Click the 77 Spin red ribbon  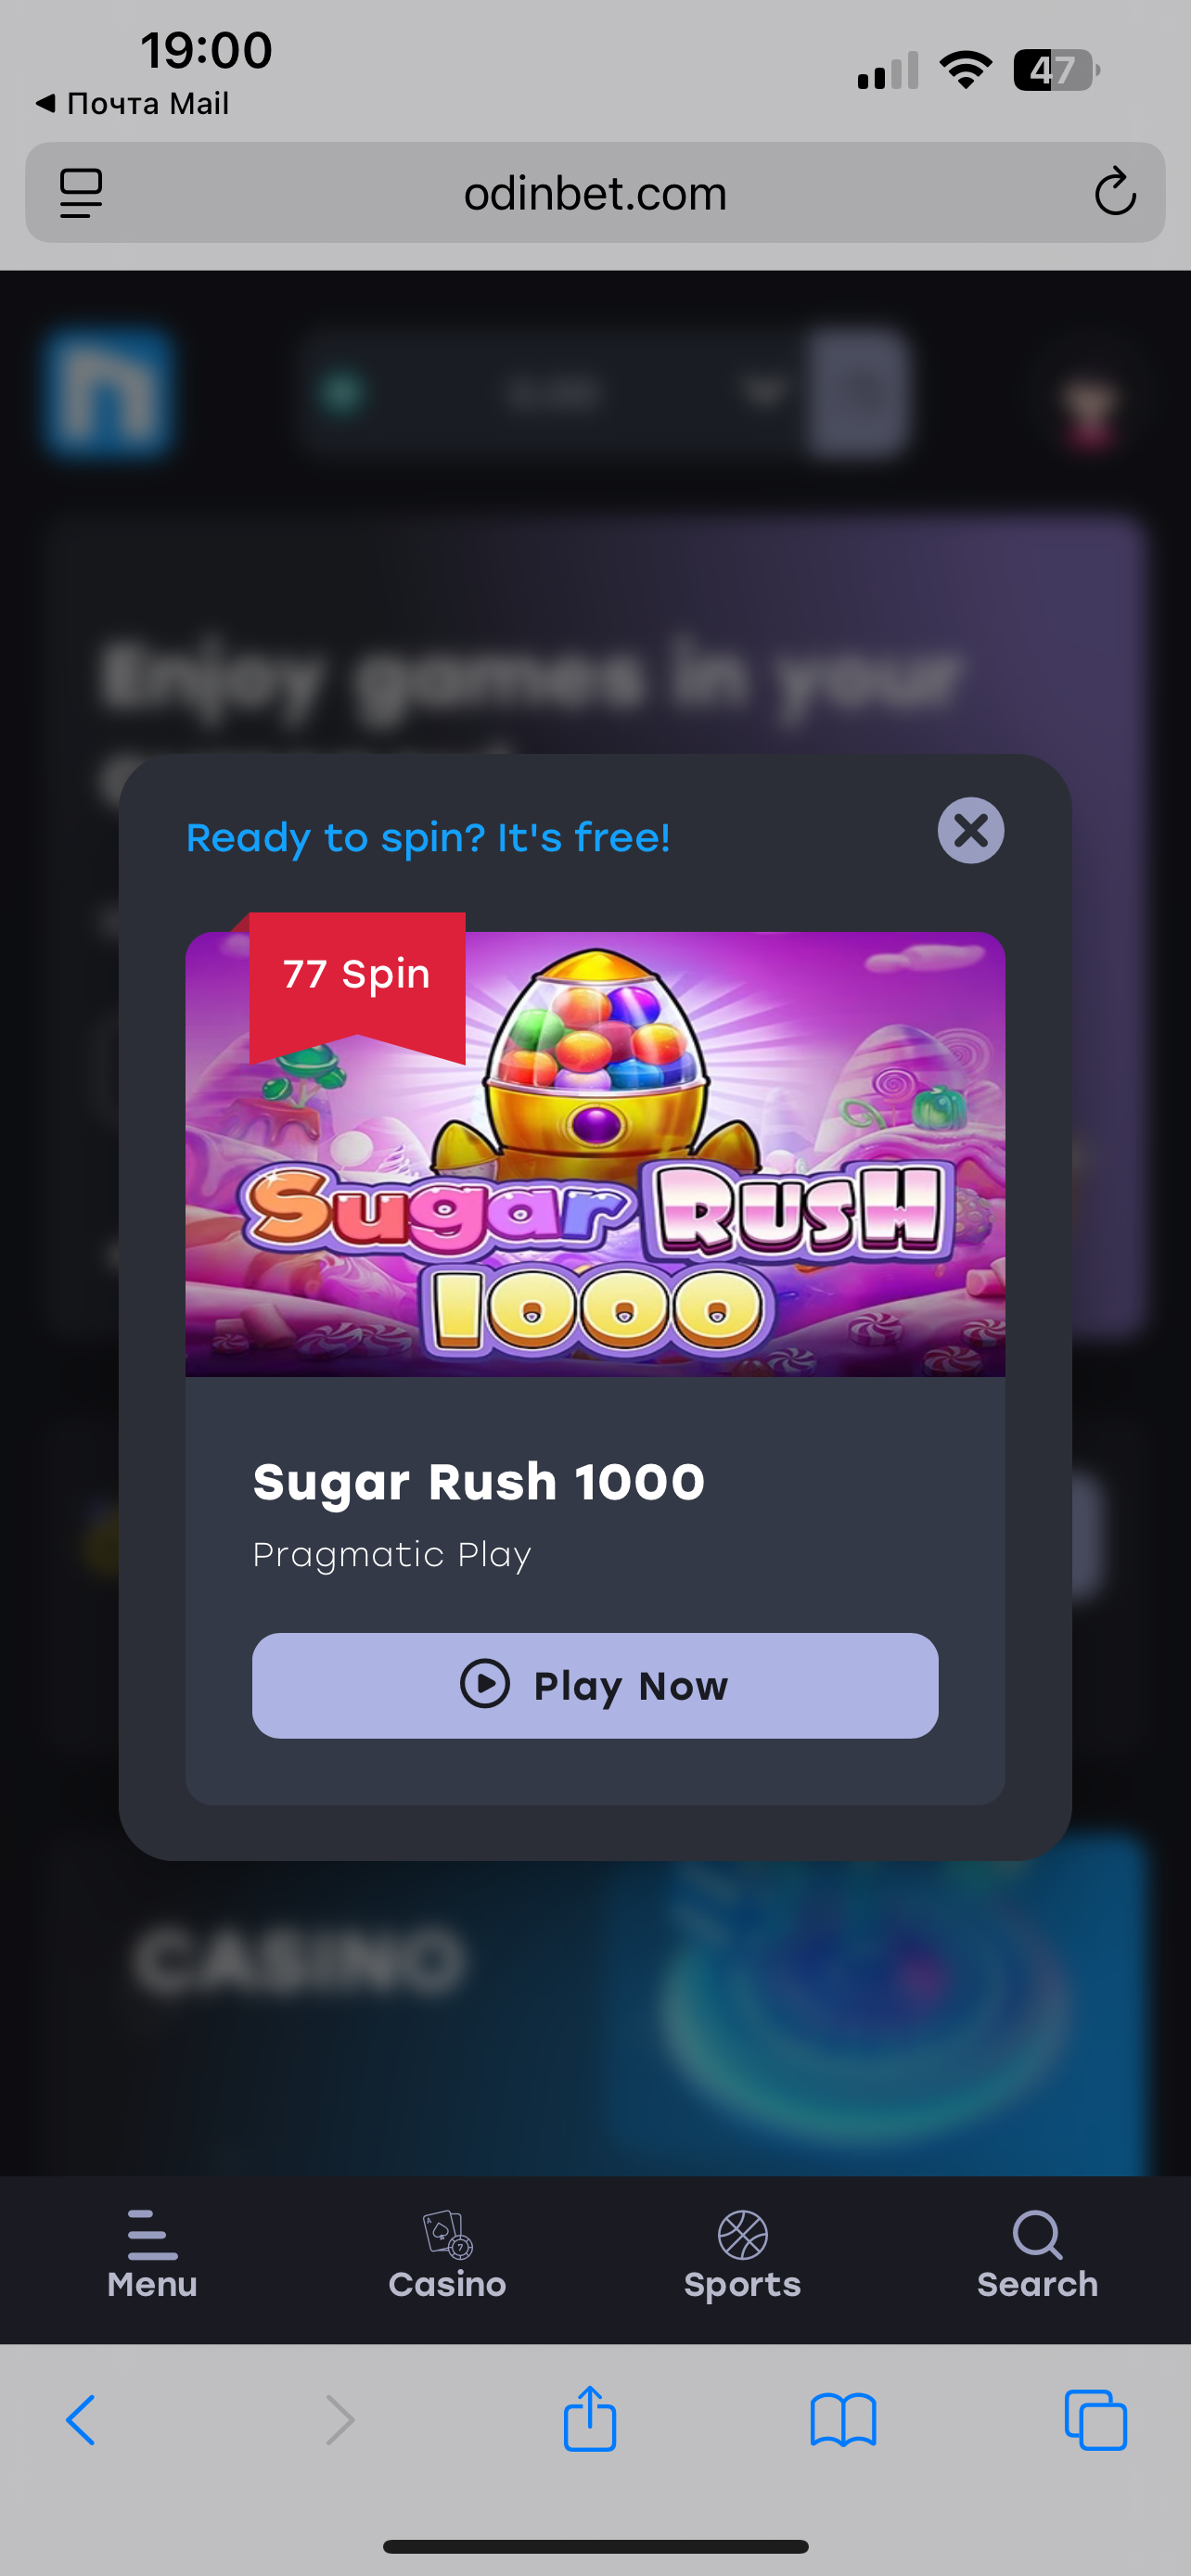[x=357, y=985]
